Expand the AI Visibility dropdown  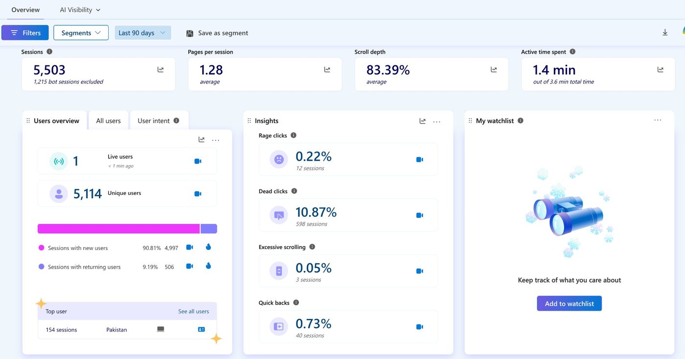pos(80,10)
